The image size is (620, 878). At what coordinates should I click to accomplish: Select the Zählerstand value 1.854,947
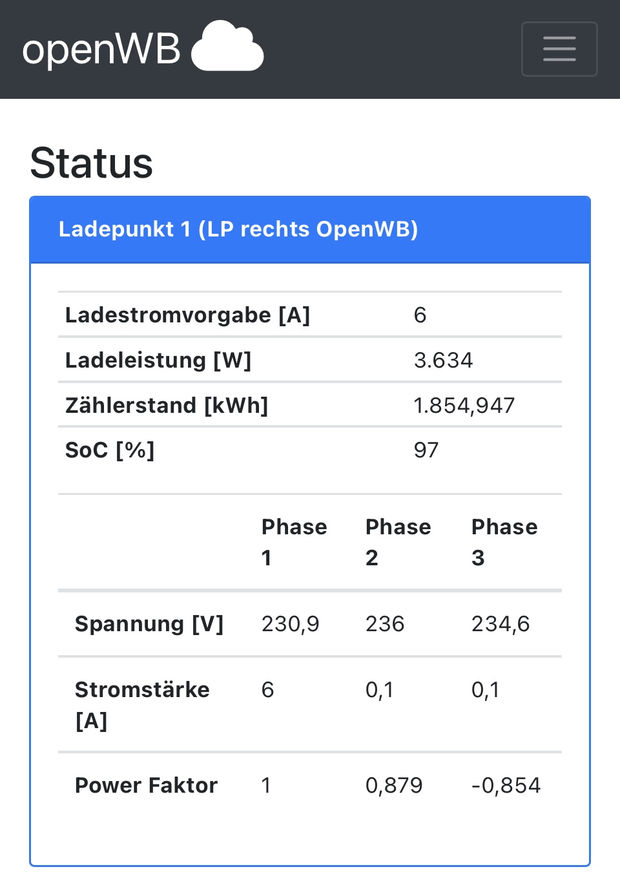pyautogui.click(x=464, y=406)
